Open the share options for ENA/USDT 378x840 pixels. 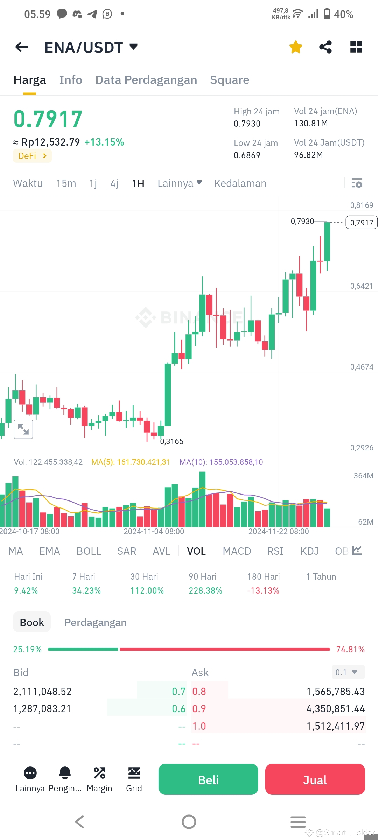point(325,47)
